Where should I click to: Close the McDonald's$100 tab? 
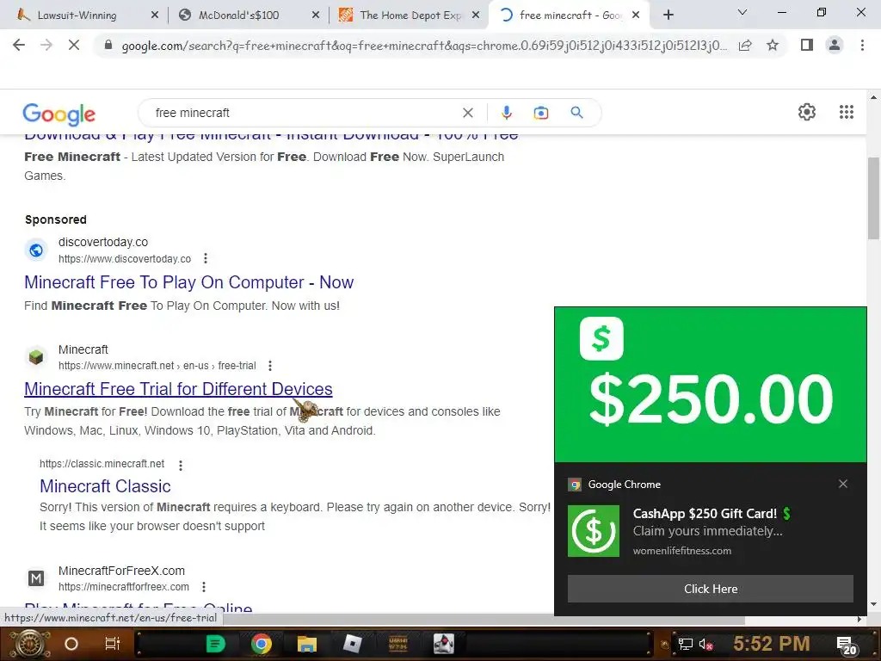click(316, 15)
